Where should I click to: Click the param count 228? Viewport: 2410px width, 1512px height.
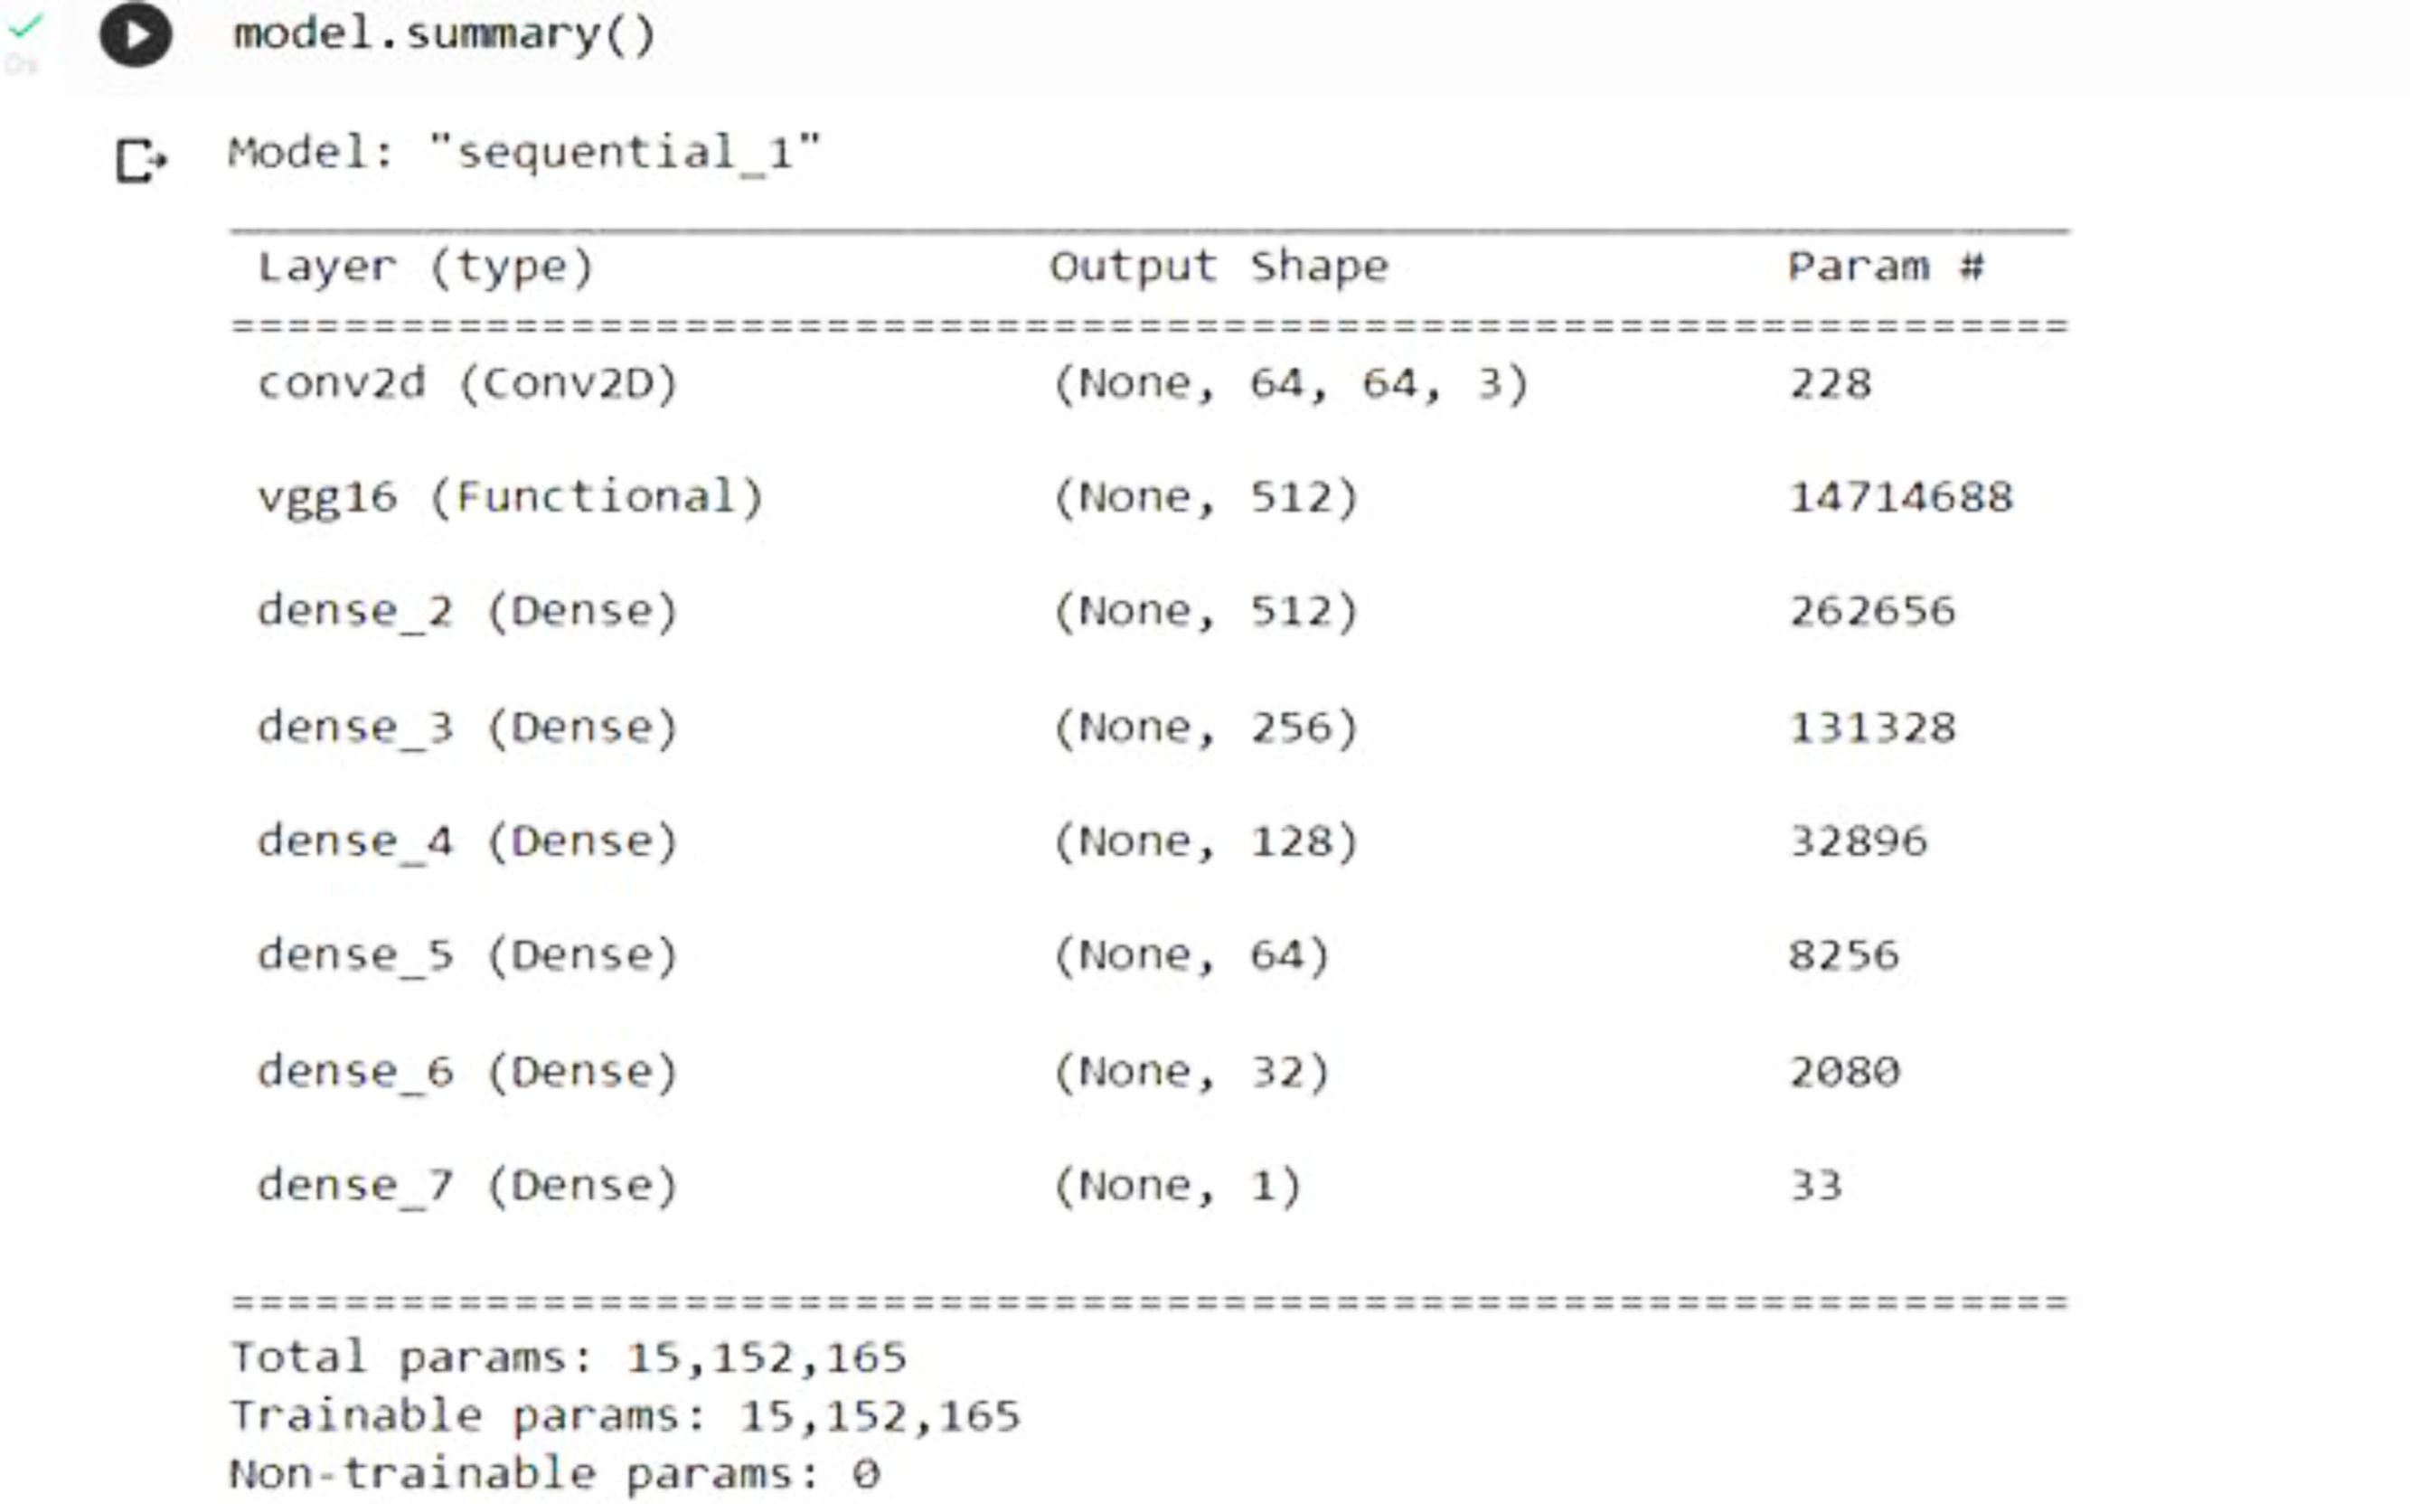(1830, 384)
